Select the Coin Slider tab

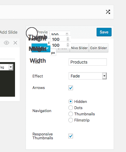pos(99,48)
